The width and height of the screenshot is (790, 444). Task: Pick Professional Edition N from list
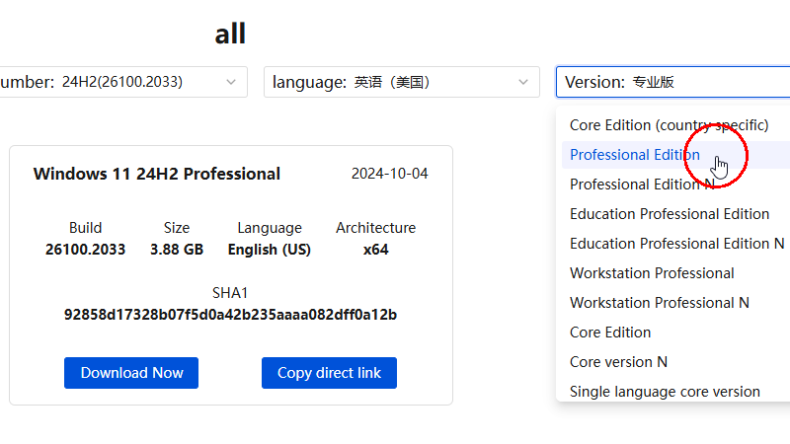[642, 185]
